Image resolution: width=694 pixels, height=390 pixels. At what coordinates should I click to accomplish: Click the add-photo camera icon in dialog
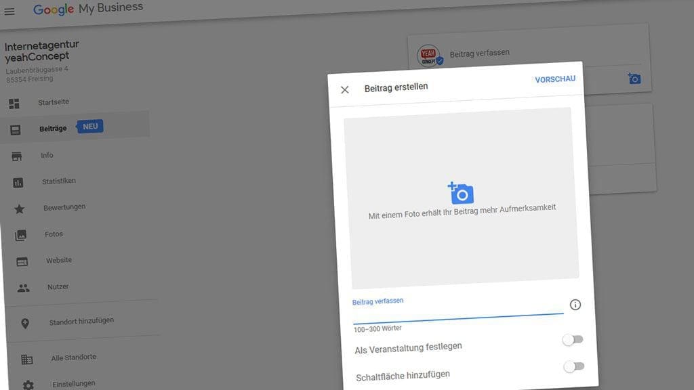tap(461, 193)
